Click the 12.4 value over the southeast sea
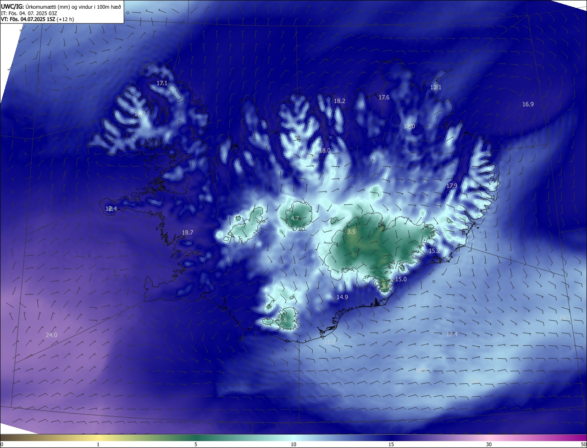The width and height of the screenshot is (587, 448). [452, 334]
